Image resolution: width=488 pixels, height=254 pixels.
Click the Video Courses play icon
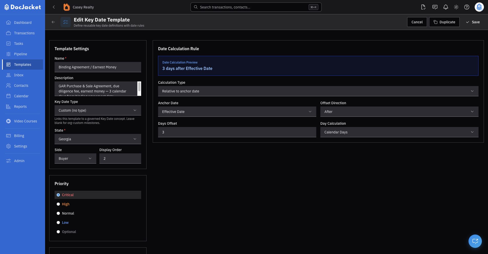point(8,121)
